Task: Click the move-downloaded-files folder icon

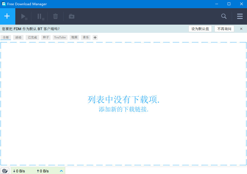Action: tap(71, 16)
